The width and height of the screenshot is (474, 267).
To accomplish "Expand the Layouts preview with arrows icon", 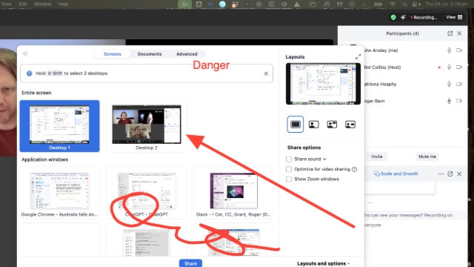I will pyautogui.click(x=358, y=56).
